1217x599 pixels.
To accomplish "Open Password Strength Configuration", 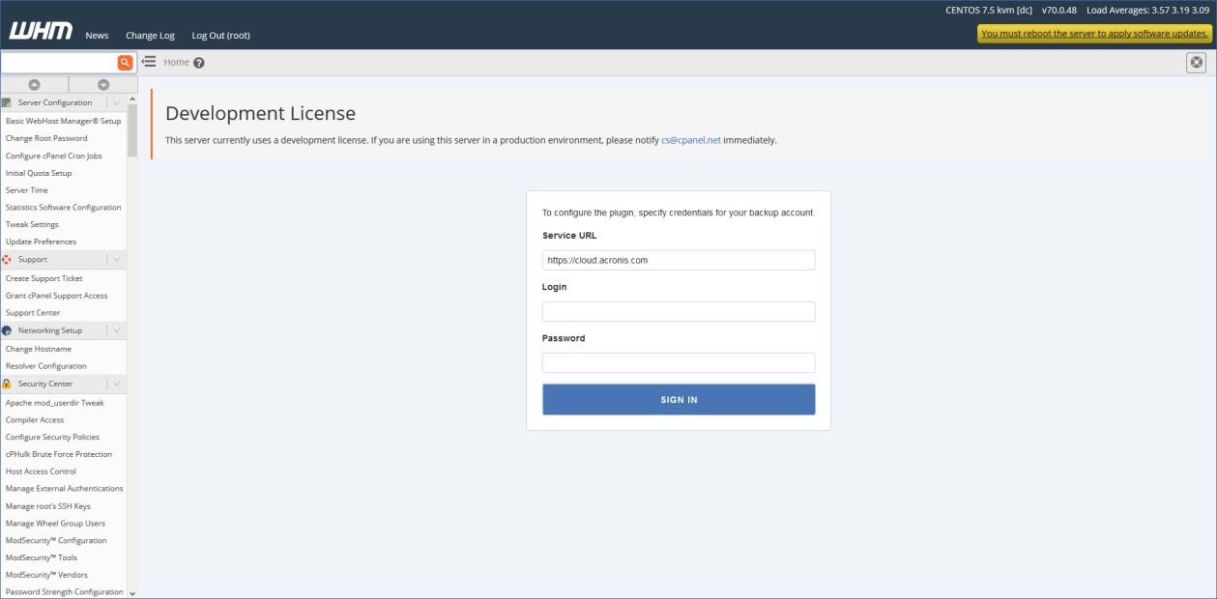I will pyautogui.click(x=65, y=592).
